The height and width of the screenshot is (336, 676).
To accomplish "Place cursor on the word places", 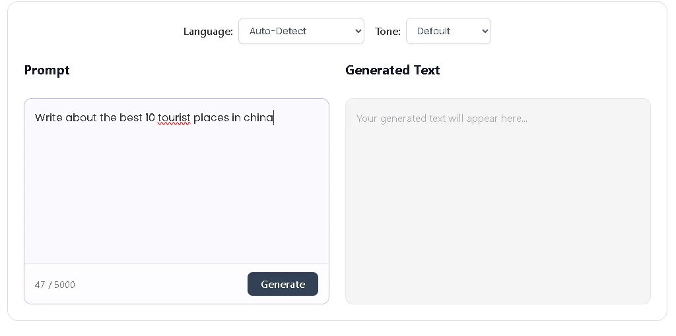I will pos(211,118).
